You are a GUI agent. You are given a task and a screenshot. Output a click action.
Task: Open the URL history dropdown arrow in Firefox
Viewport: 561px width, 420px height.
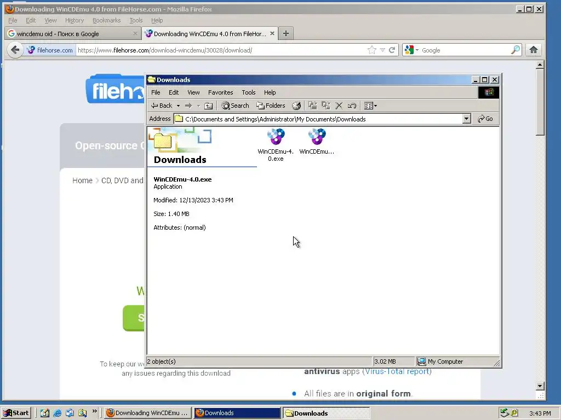(382, 50)
